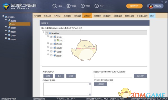
Task: Click 未分组 computer icon in command panel tree
Action: (x=55, y=37)
